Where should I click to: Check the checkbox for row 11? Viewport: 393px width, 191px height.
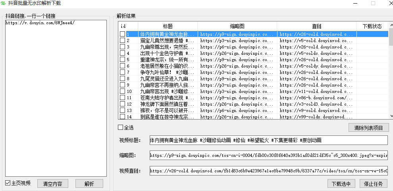point(122,98)
